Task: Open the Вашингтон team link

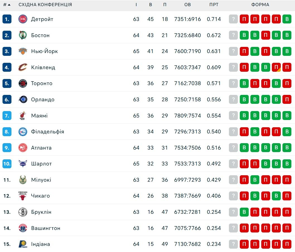Action: [x=46, y=228]
